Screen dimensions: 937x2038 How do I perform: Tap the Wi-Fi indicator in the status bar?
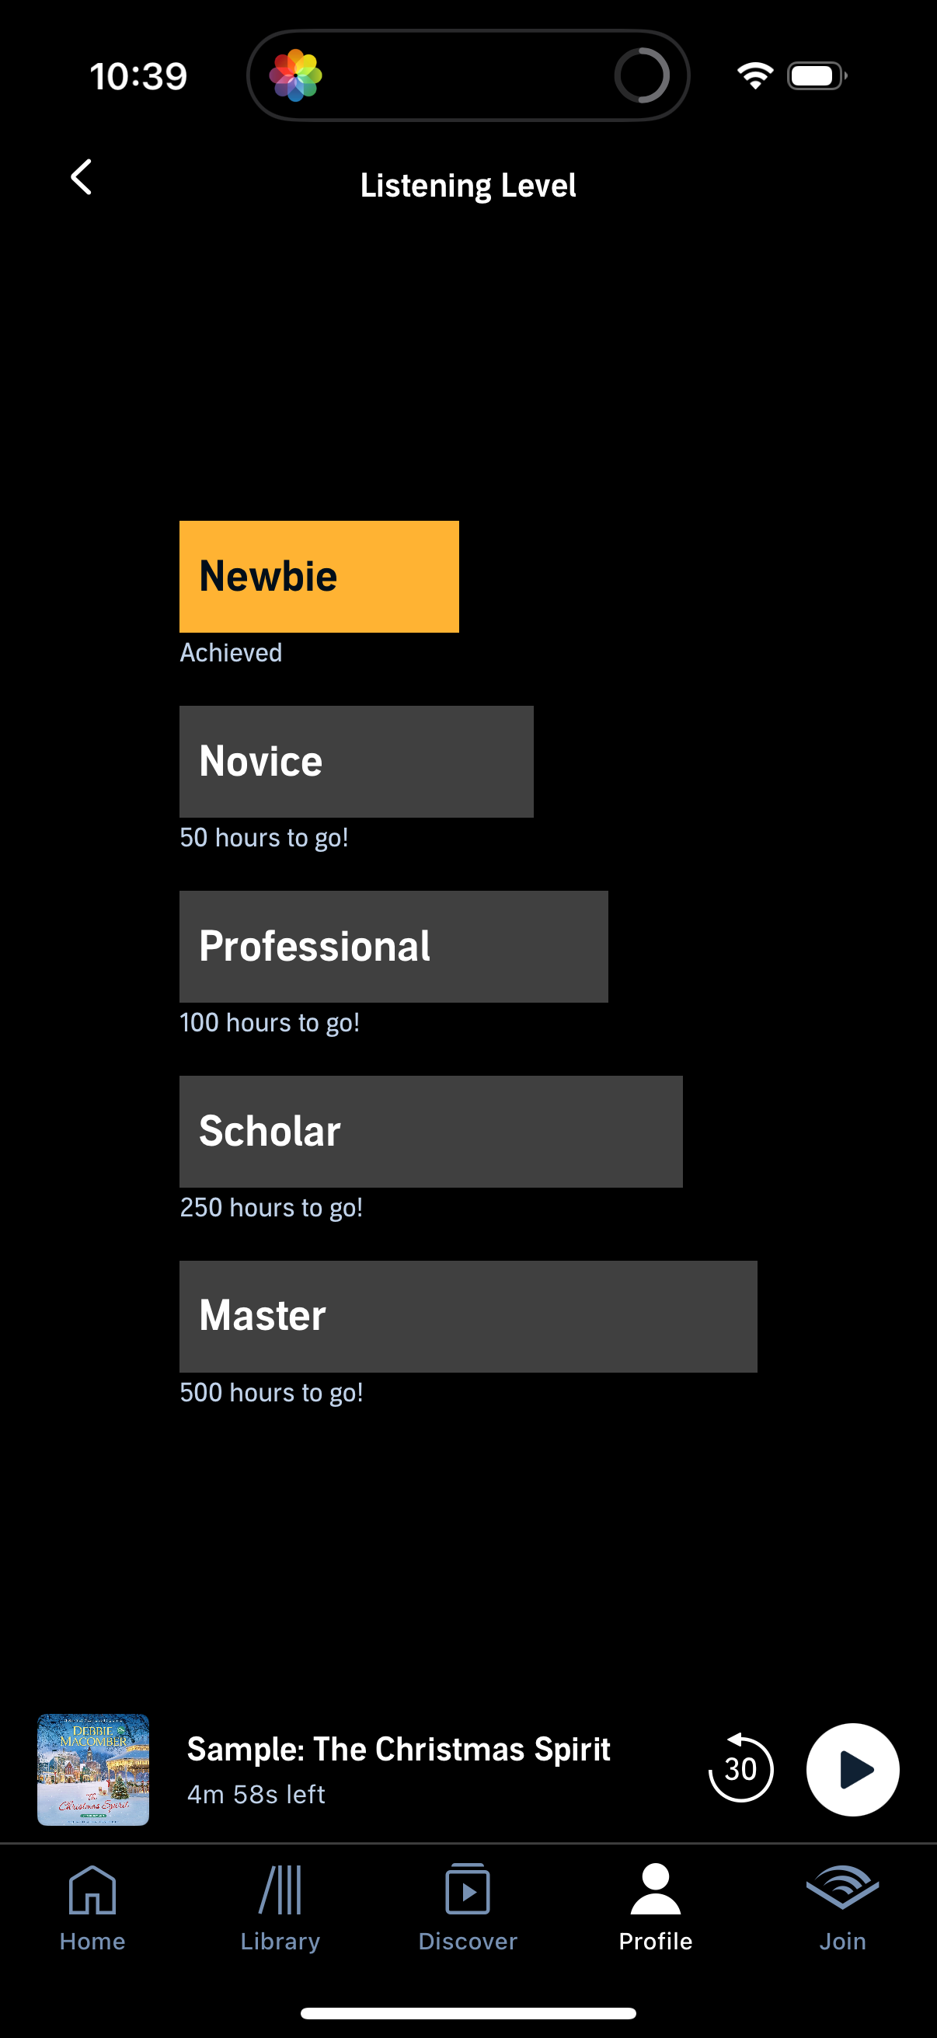coord(752,74)
